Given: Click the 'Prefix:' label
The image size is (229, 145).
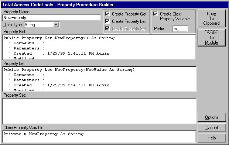Looking at the screenshot, I should (159, 29).
